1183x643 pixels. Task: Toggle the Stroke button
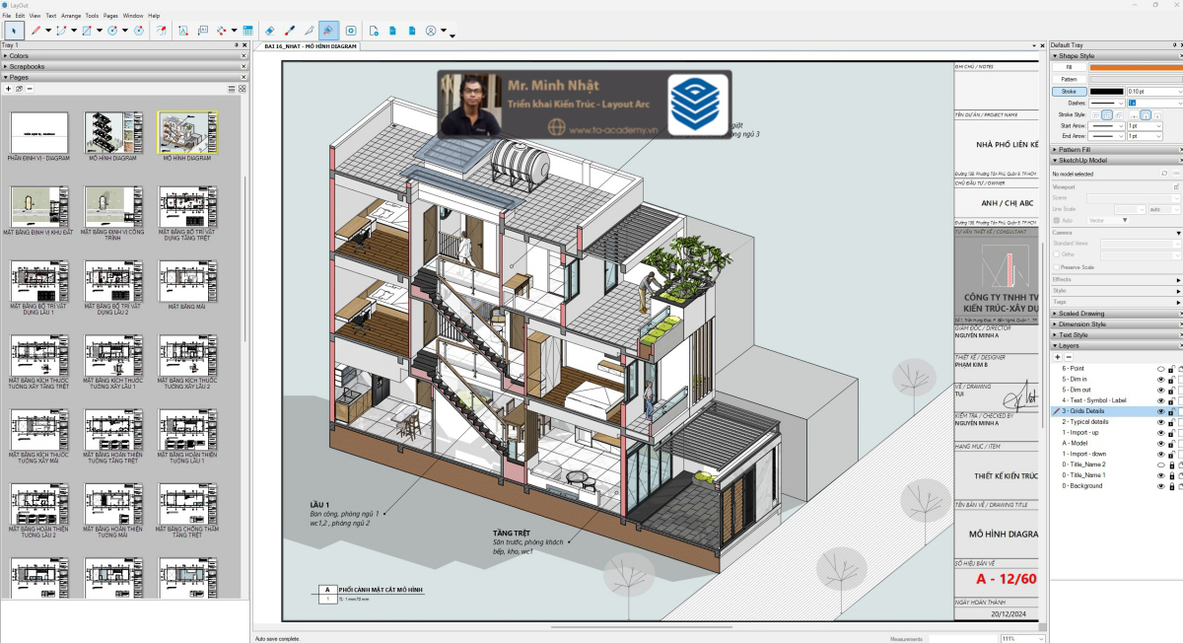click(x=1070, y=92)
